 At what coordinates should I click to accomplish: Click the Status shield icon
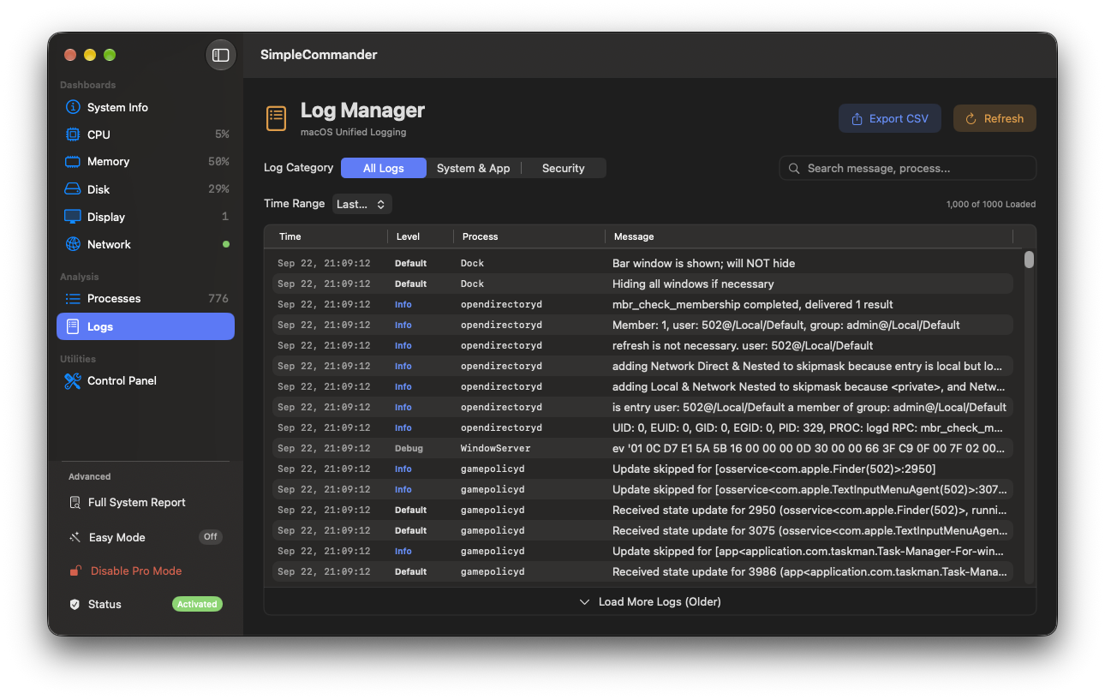tap(75, 604)
